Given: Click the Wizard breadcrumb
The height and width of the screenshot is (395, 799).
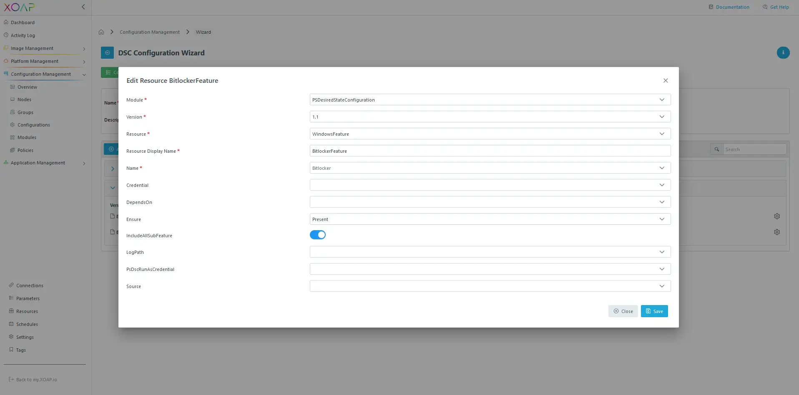Looking at the screenshot, I should (204, 32).
